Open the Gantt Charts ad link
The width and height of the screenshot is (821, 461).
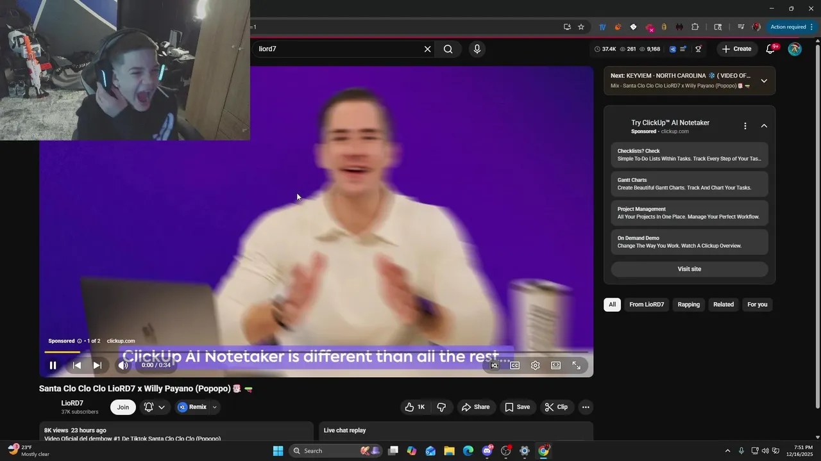tap(690, 184)
